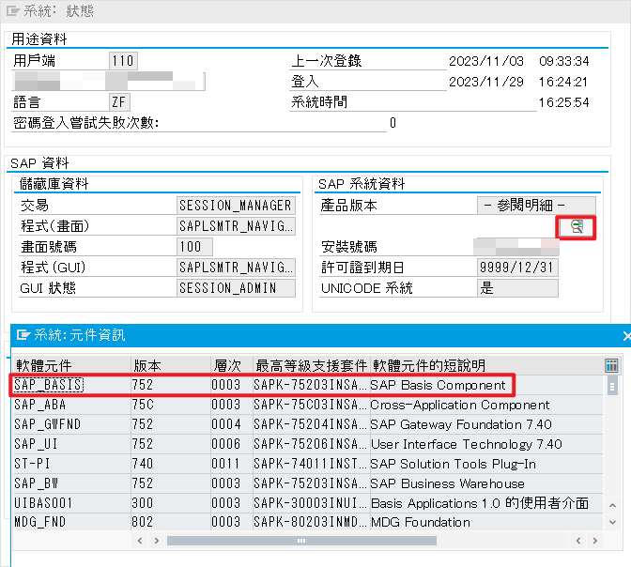Click the UNICODE 系統 field showing 是

coord(517,288)
